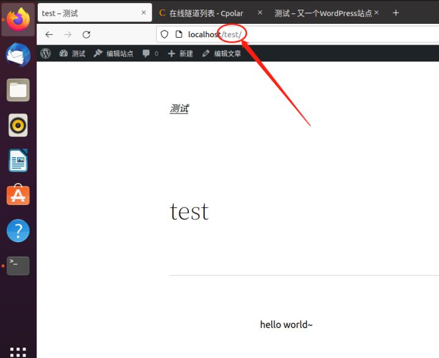Switch to the 又一个WordPress站点 tab
Image resolution: width=439 pixels, height=358 pixels.
(x=323, y=13)
